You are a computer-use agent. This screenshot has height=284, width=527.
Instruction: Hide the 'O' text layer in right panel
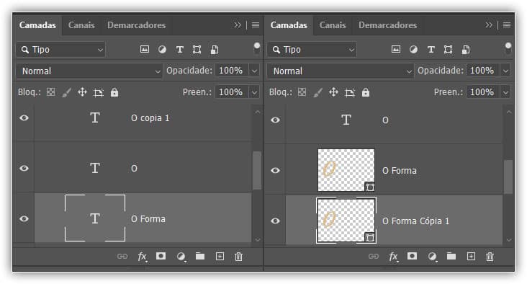click(x=275, y=120)
